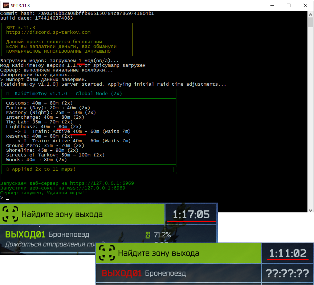314x285 pixels.
Task: Click the Lighthouse: 40m → 80m row
Action: tap(44, 127)
